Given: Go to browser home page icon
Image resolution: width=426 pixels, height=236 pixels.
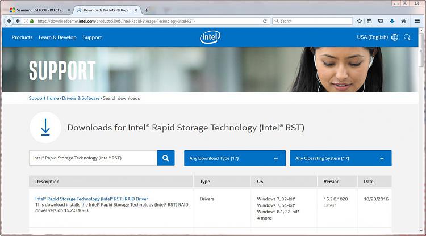Looking at the screenshot, I should click(x=404, y=21).
